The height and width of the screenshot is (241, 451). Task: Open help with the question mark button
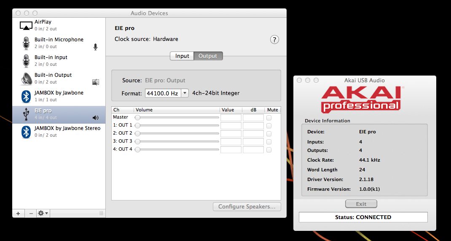274,39
